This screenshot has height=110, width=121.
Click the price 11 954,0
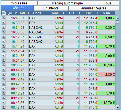(91, 75)
